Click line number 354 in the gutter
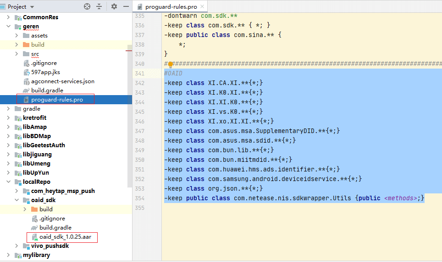Screen dimensions: 442x262 click(139, 198)
